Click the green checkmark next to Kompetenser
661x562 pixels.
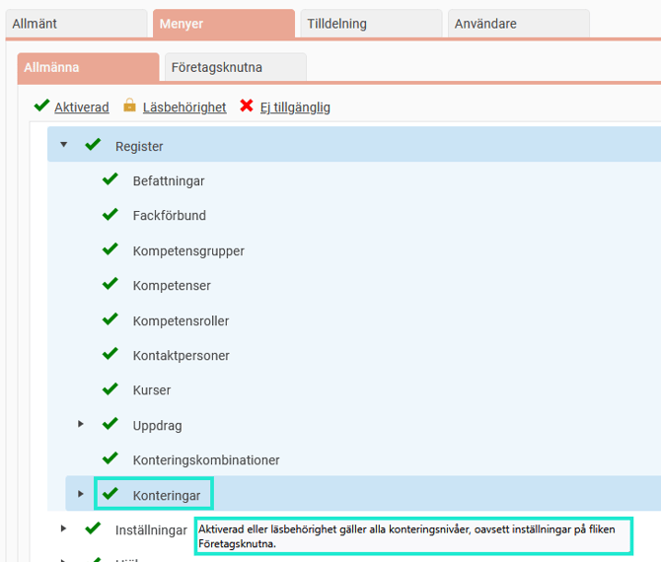click(x=110, y=285)
